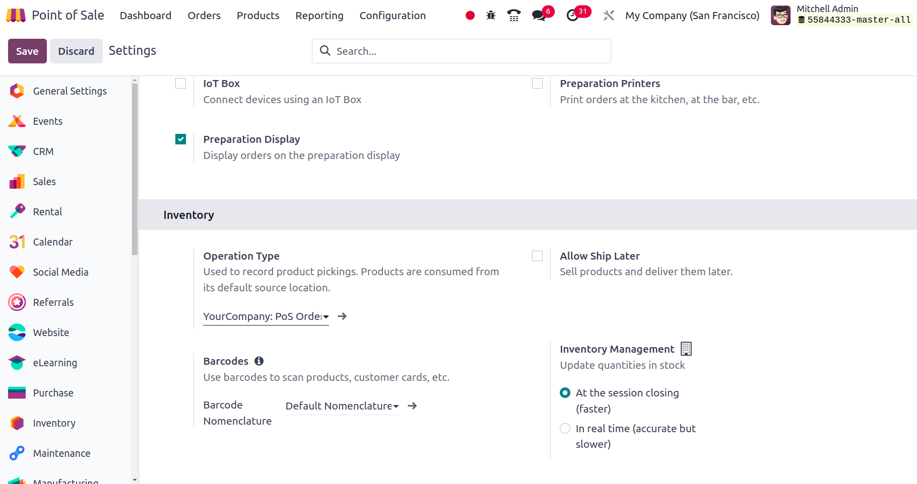Open the activities clock icon
Screen dimensions: 917x484
pos(572,16)
